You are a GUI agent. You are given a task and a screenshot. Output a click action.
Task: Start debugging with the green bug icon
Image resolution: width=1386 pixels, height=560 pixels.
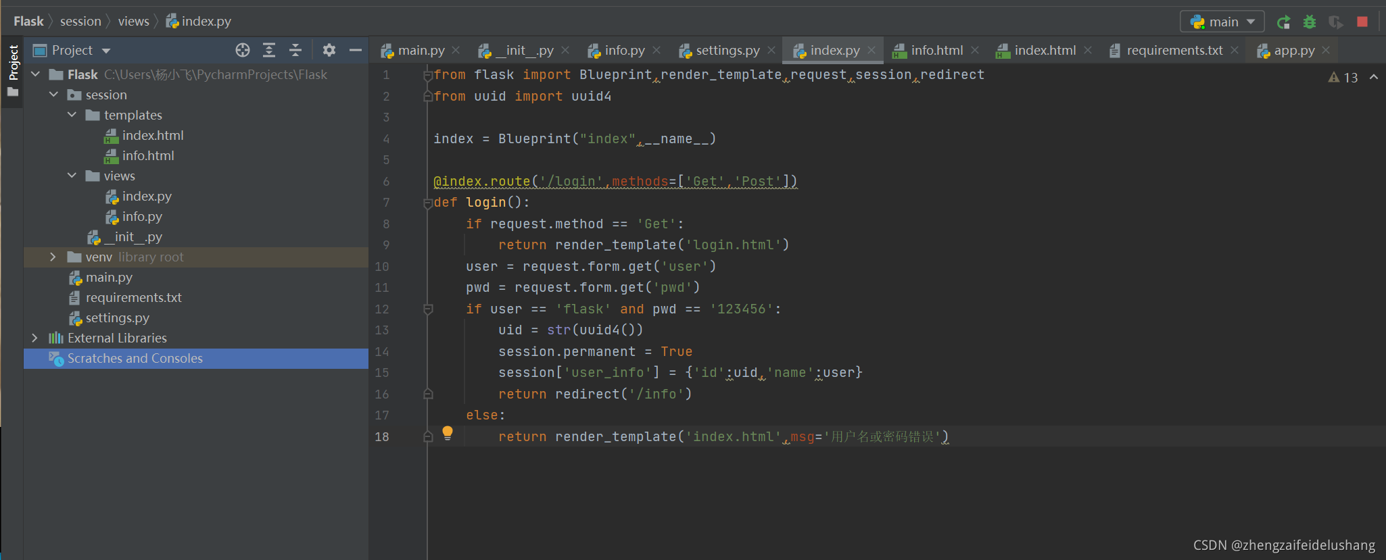click(1310, 22)
